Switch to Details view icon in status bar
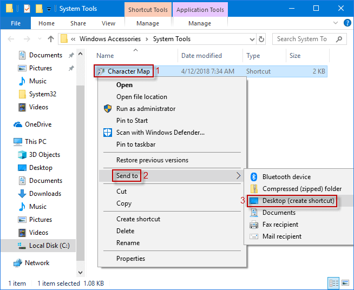The image size is (354, 290). [x=333, y=283]
